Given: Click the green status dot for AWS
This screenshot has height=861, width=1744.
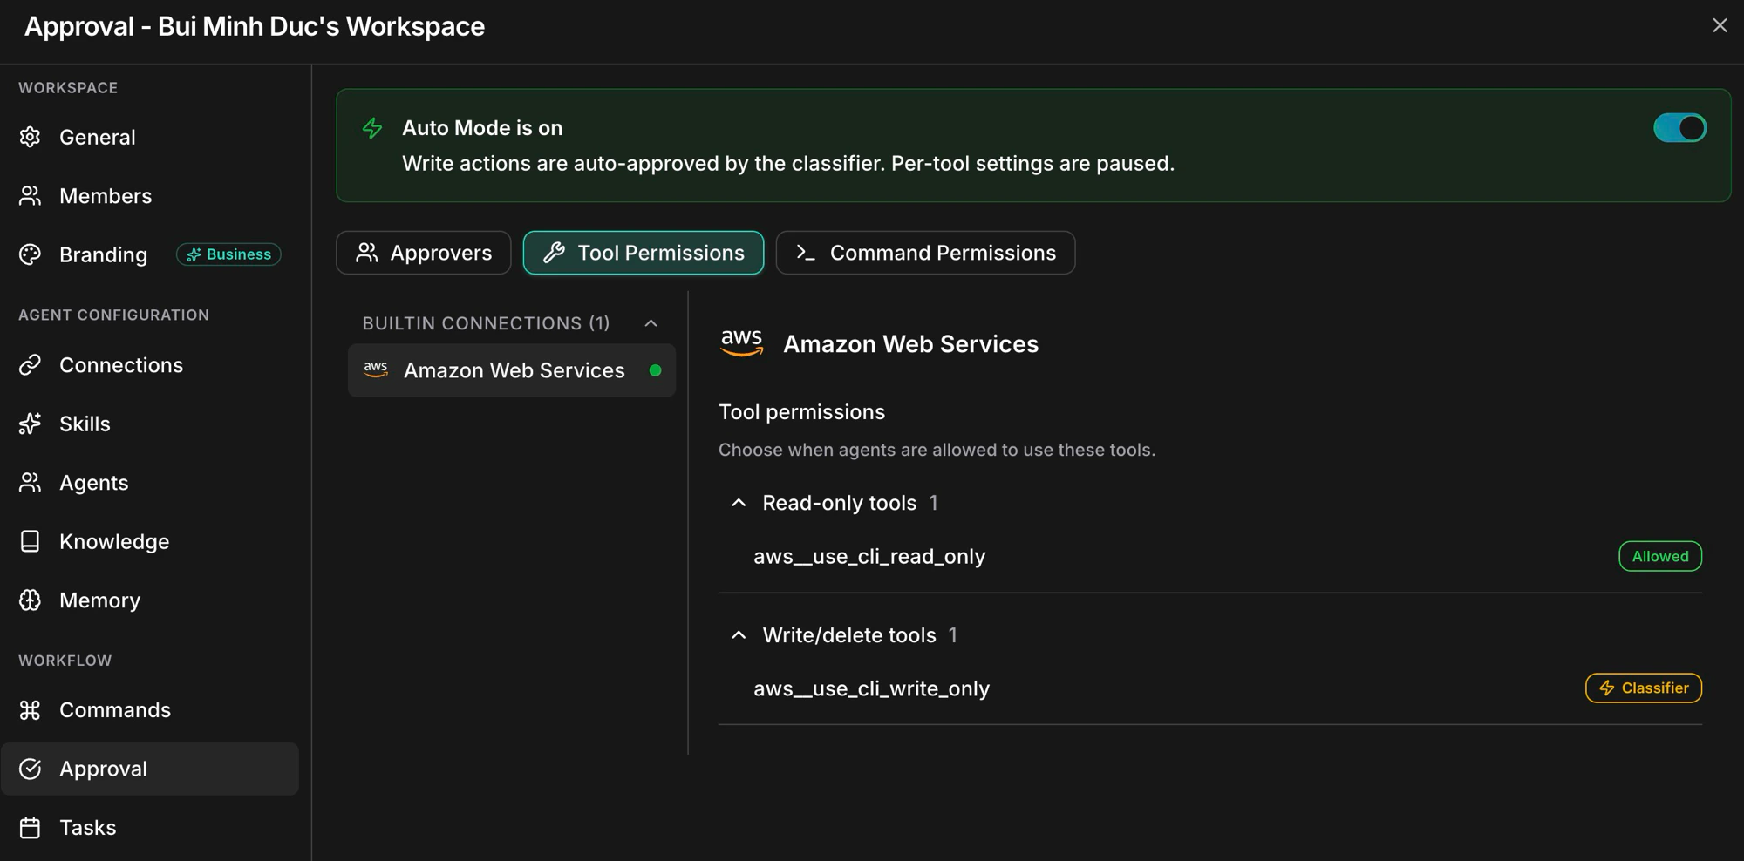Looking at the screenshot, I should pos(656,370).
